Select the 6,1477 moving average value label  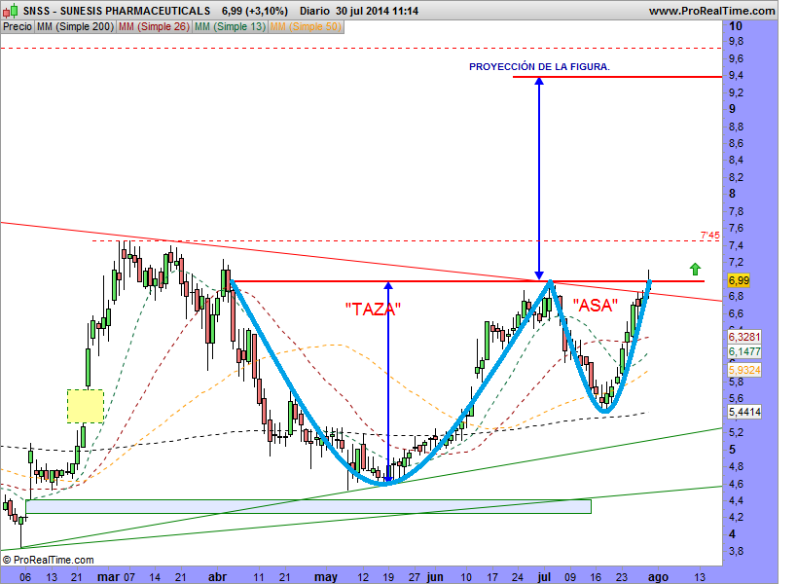point(744,351)
